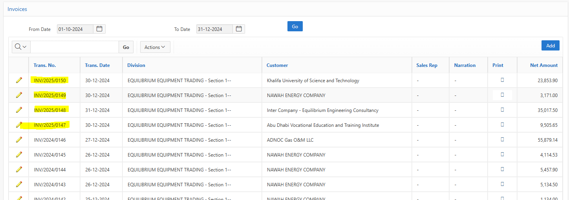Edit the INV/2025/0148 row via pencil icon
The image size is (569, 200).
(19, 110)
